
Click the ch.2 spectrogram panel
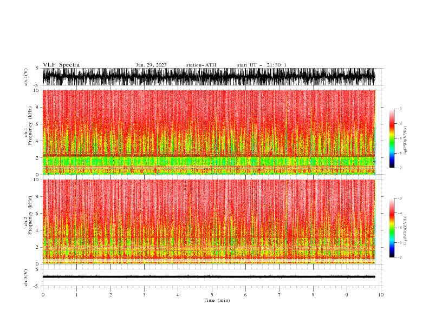click(209, 222)
